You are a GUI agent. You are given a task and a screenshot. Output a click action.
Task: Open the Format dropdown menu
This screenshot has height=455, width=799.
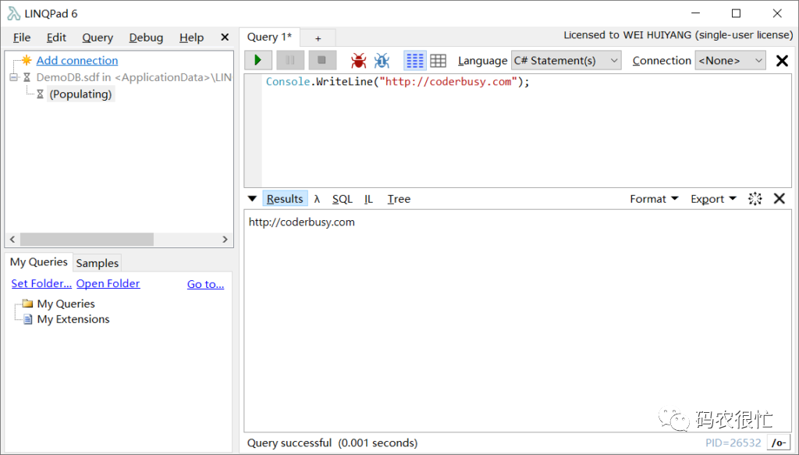(x=654, y=199)
